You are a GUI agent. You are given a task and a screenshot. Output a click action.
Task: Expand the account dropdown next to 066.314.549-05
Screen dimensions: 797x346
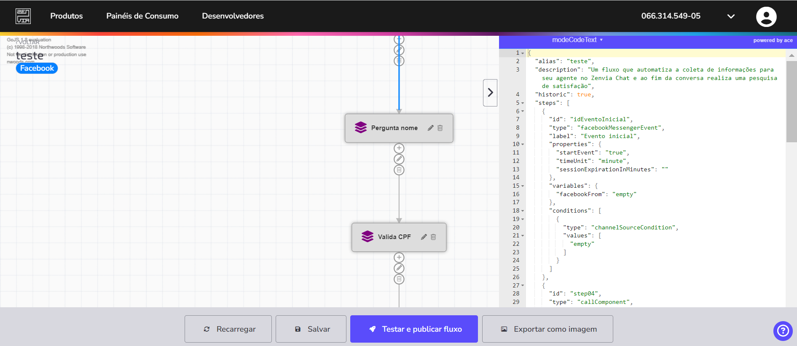pos(731,16)
